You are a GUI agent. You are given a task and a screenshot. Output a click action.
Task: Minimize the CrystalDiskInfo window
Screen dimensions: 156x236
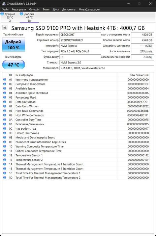click(128, 3)
